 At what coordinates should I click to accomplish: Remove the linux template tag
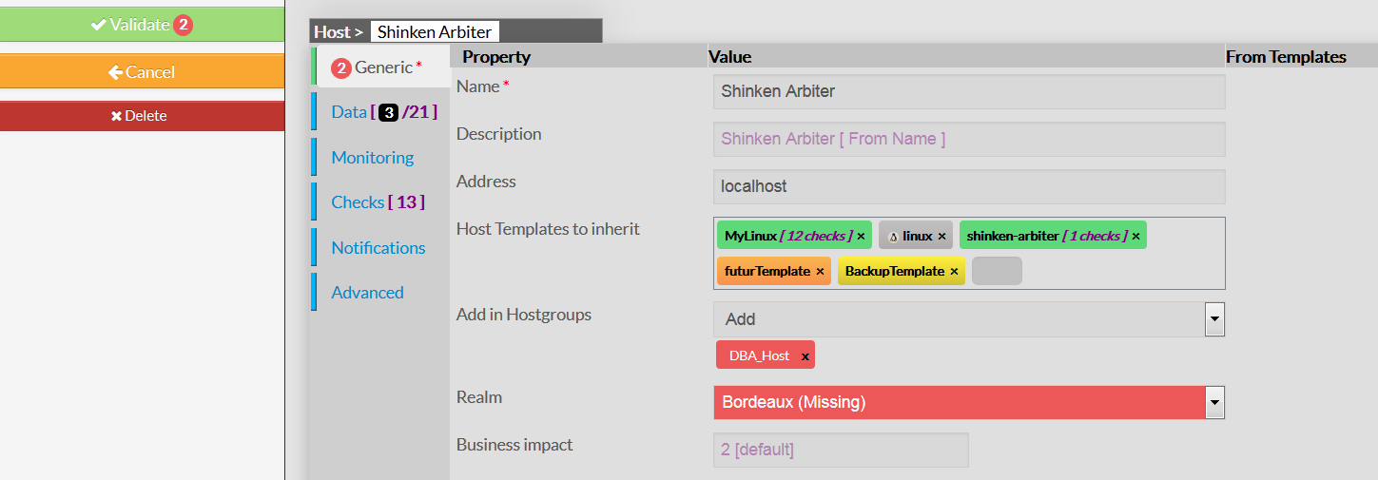point(941,236)
